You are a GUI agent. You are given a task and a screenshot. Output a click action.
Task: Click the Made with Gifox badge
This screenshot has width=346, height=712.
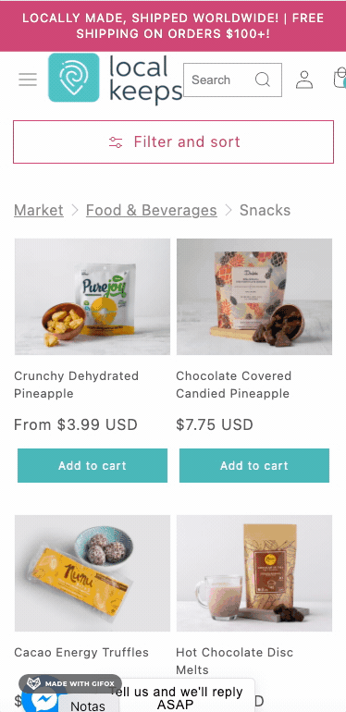[x=70, y=683]
